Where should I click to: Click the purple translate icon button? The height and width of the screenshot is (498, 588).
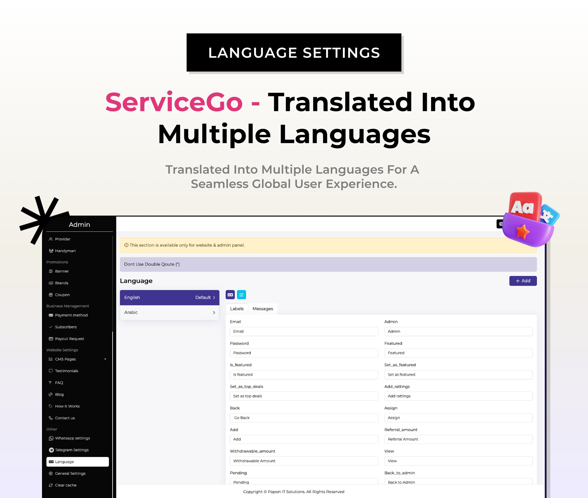click(x=230, y=295)
